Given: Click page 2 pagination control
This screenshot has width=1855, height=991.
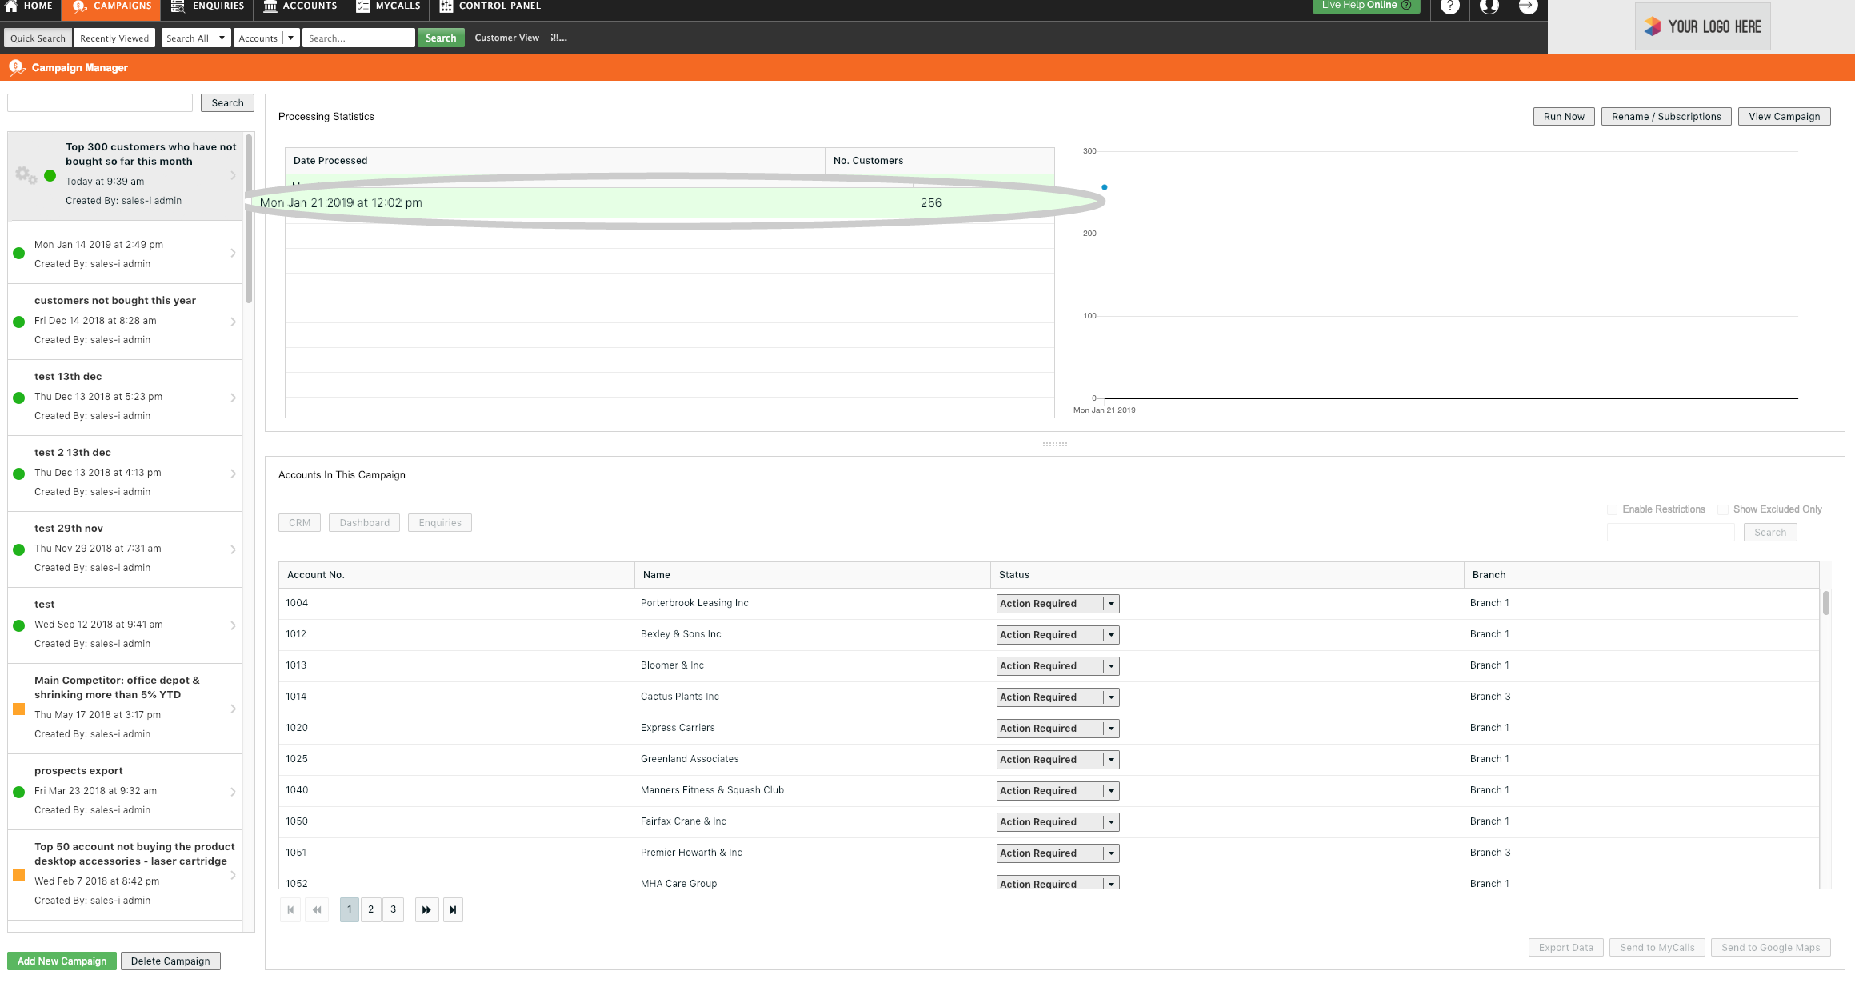Looking at the screenshot, I should point(370,909).
